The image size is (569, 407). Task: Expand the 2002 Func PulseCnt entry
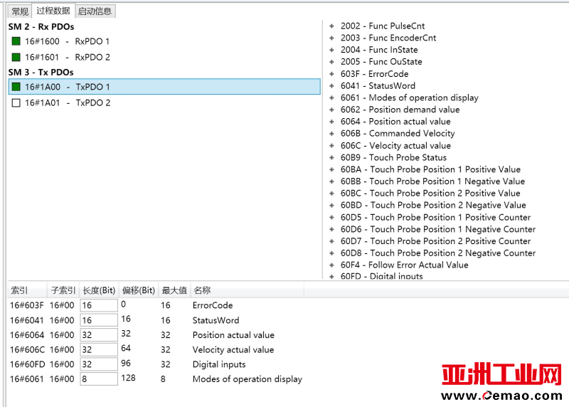coord(331,26)
